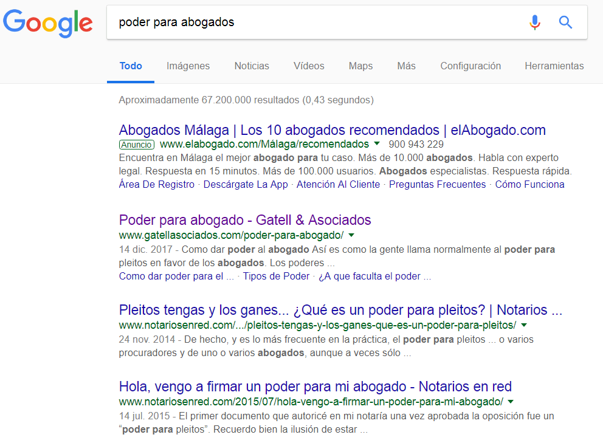Viewport: 603px width, 443px height.
Task: Click the www.elabogado.com/Málaga/recomendados URL
Action: tap(264, 144)
